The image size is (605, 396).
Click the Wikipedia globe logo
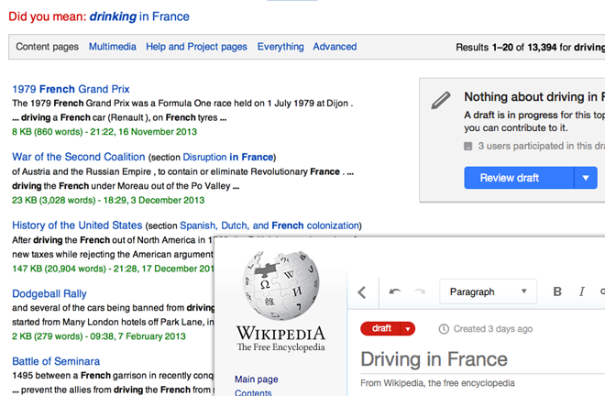[280, 286]
